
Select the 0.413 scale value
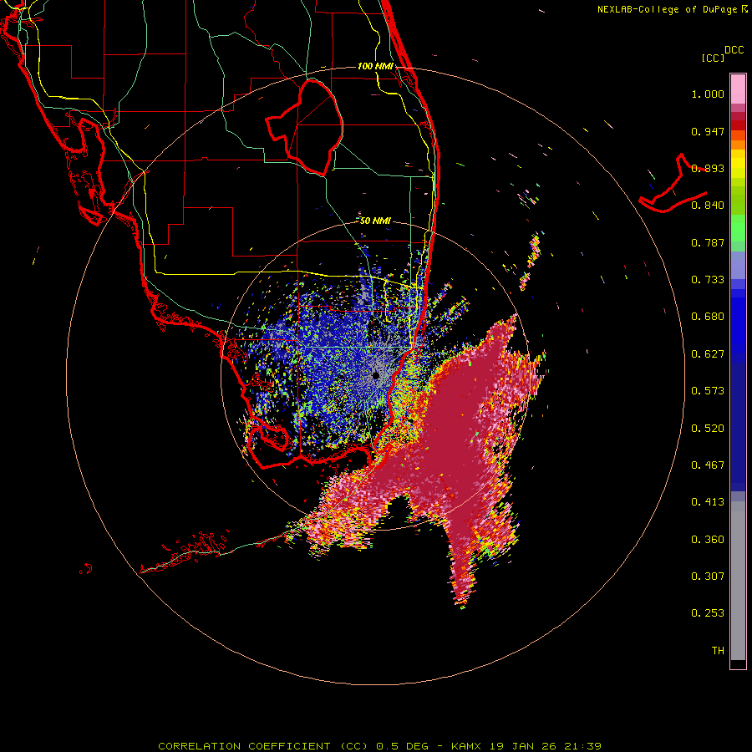tap(708, 502)
